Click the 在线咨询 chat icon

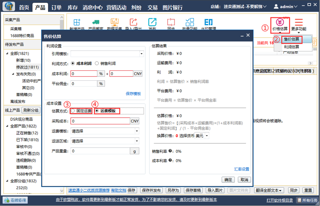(7, 200)
